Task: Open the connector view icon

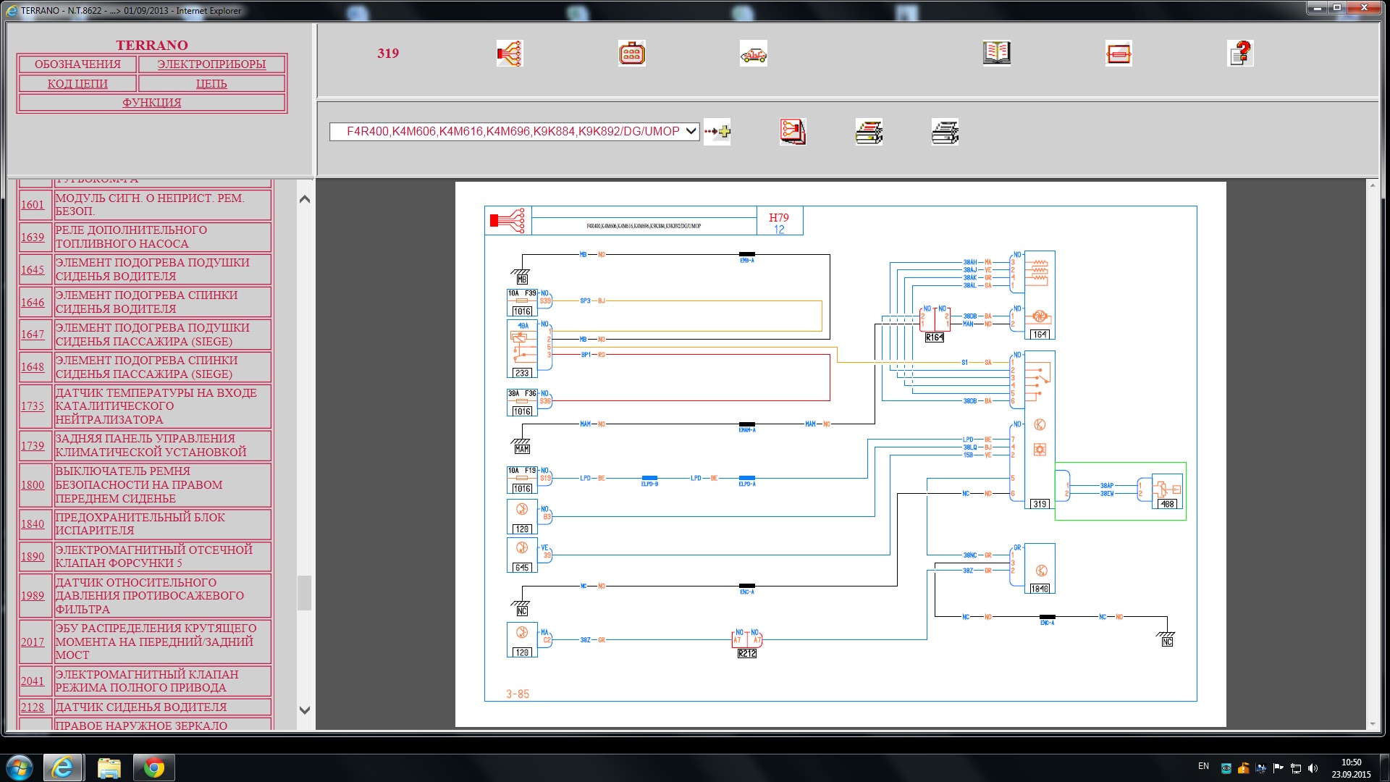Action: coord(631,53)
